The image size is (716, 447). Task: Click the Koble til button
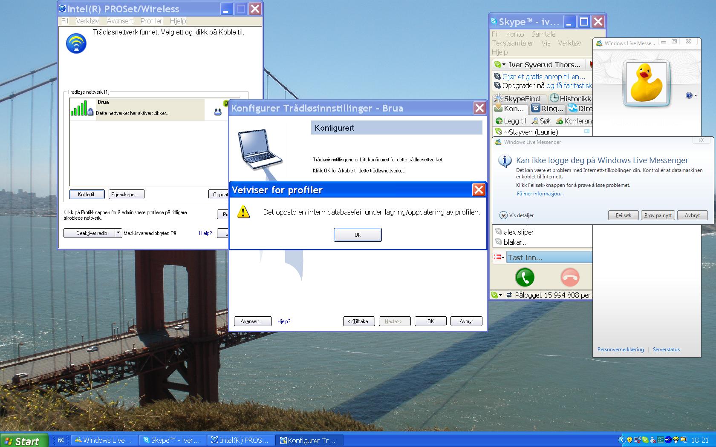87,194
